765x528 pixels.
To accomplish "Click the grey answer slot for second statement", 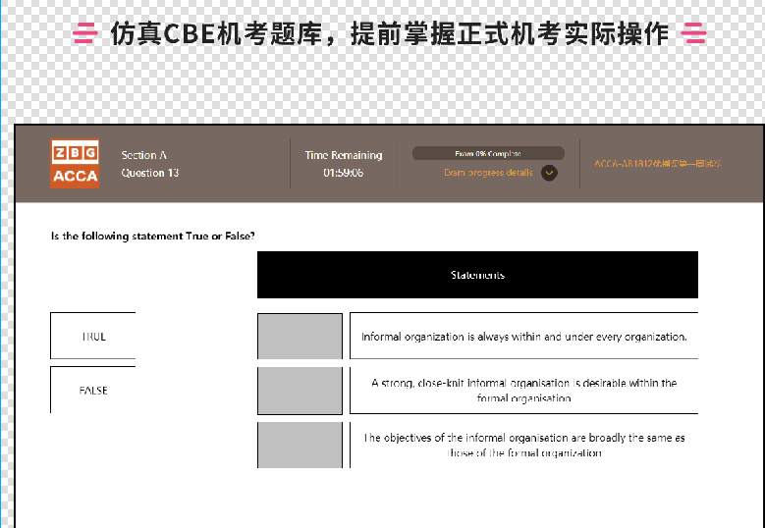I will [x=300, y=391].
